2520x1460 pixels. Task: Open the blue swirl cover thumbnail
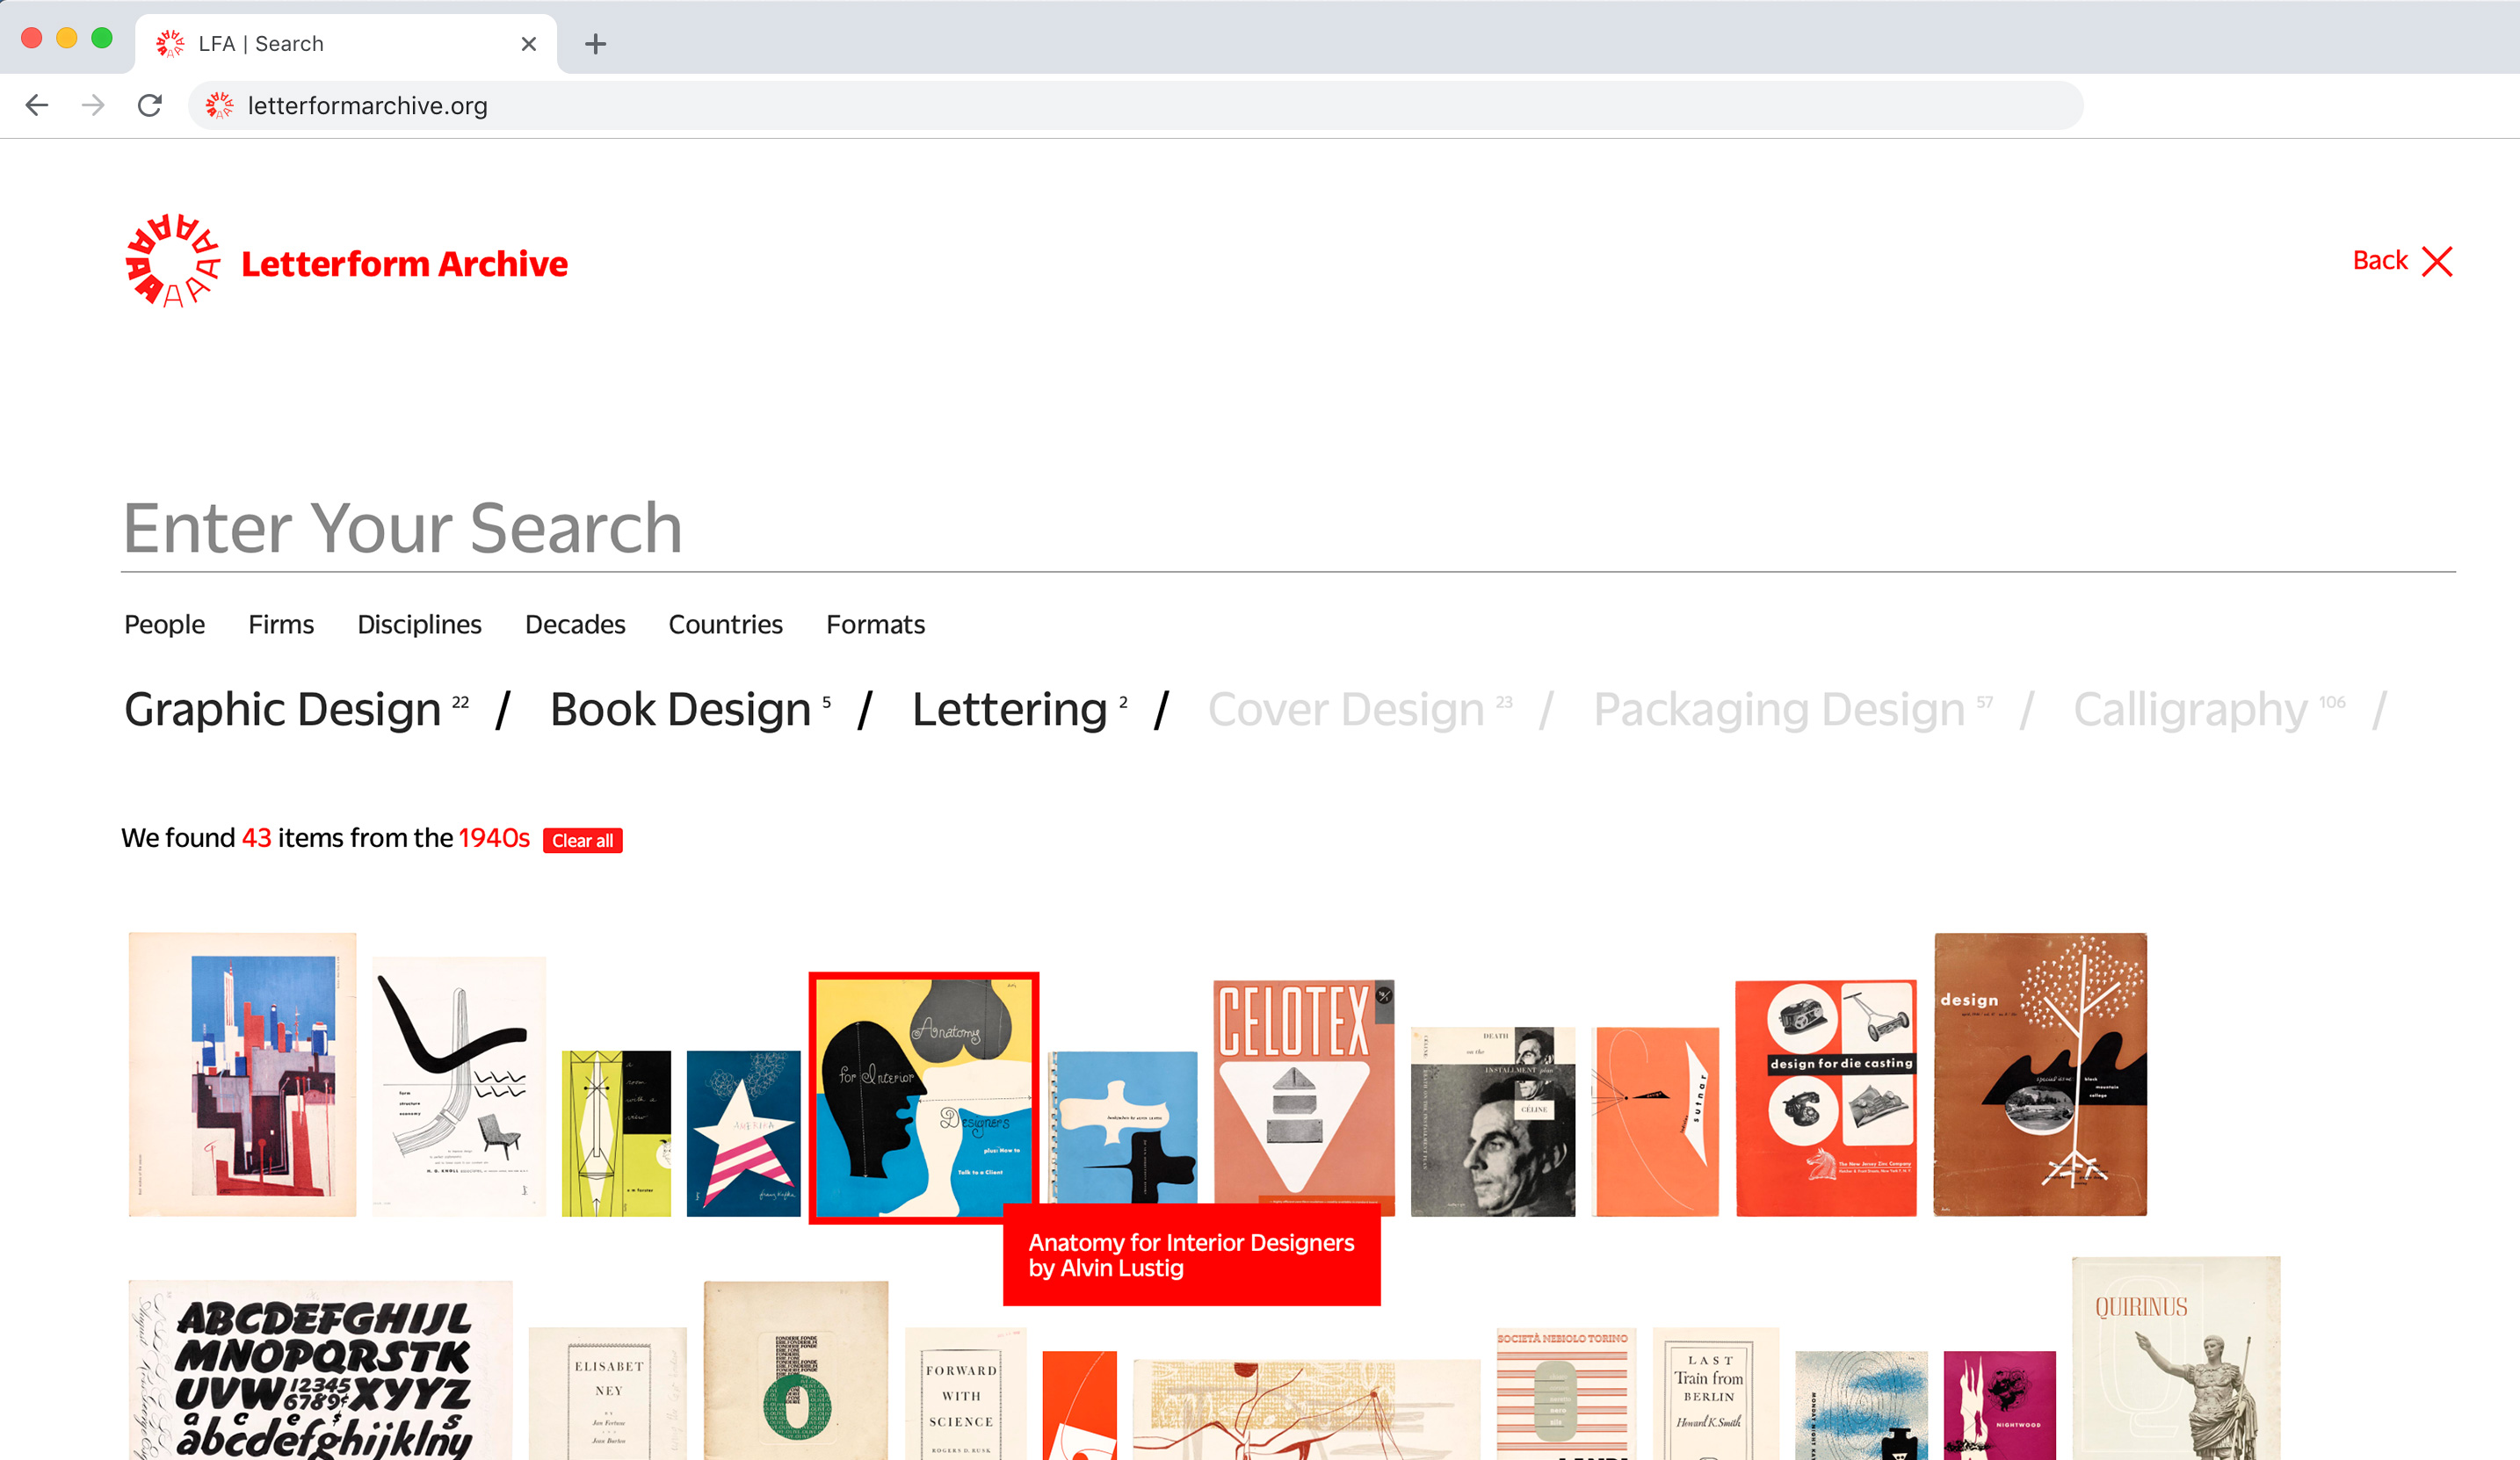[1861, 1405]
